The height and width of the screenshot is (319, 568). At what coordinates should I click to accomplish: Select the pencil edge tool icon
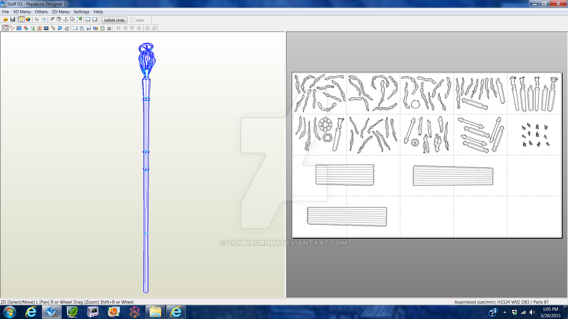click(52, 19)
